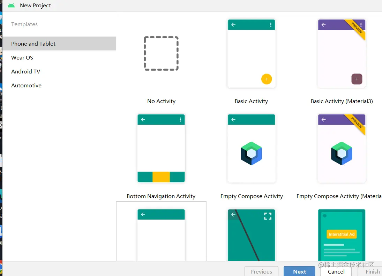Pick Empty Compose Activity (Material3) thumbnail
The image size is (382, 276).
click(x=342, y=148)
